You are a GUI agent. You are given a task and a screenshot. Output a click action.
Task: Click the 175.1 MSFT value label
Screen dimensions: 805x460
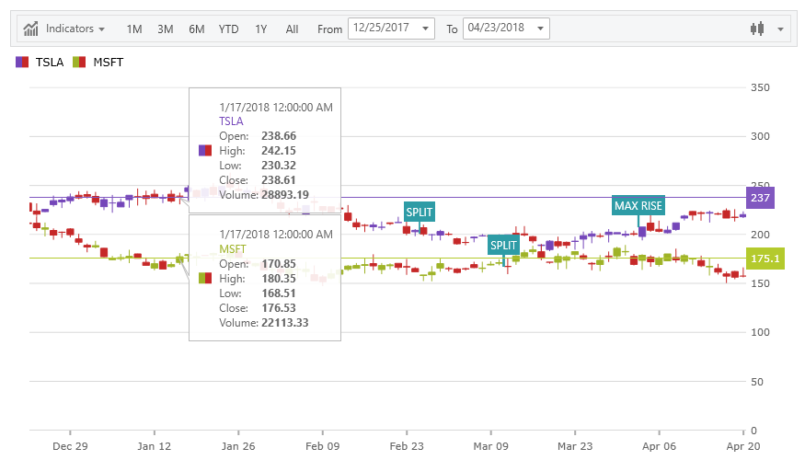pyautogui.click(x=765, y=259)
